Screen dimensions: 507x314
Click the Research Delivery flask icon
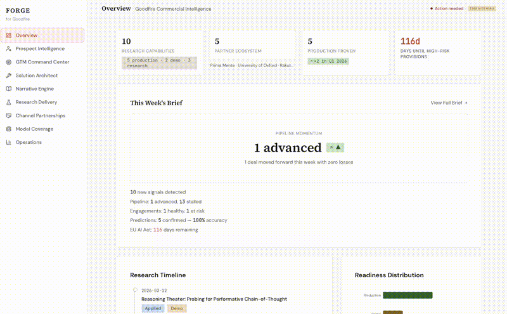coord(9,102)
